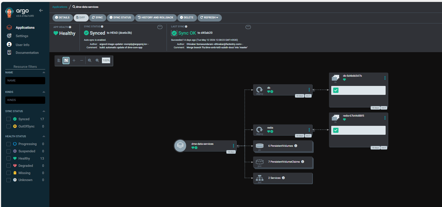The width and height of the screenshot is (442, 207).
Task: Click the SYNC STATUS help icon
Action: click(x=102, y=27)
